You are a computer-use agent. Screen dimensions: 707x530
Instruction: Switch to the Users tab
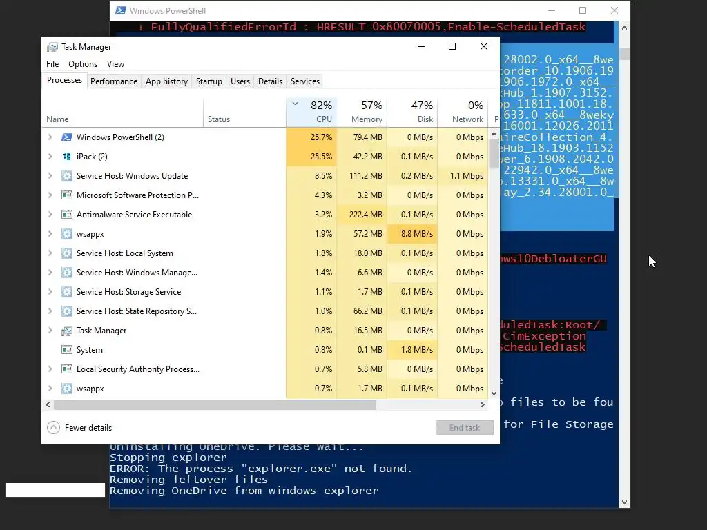pos(240,81)
